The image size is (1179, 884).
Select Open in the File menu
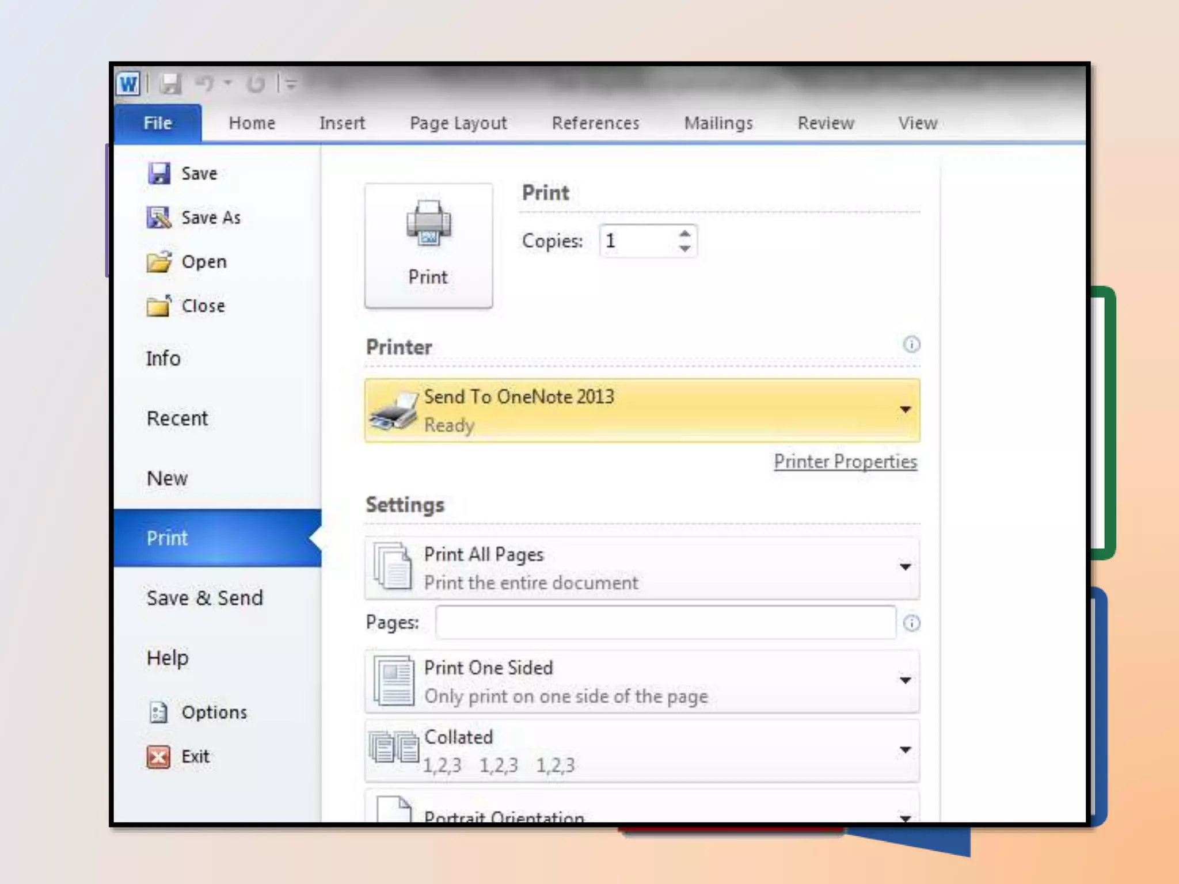204,262
